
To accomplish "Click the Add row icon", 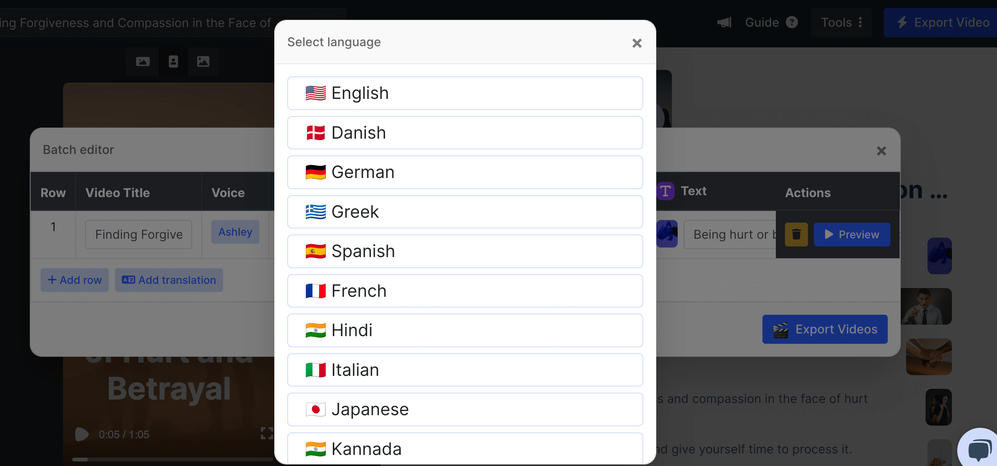I will (x=74, y=280).
